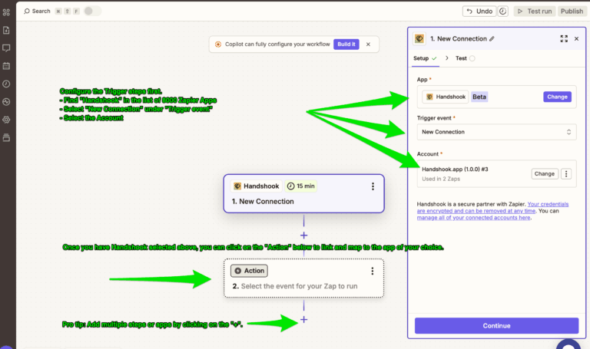The width and height of the screenshot is (590, 349).
Task: Open the calendar icon in the left sidebar
Action: tap(7, 65)
